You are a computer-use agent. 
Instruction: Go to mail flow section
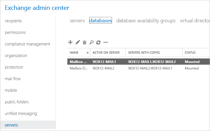click(13, 79)
